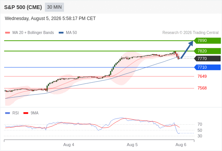
Task: Click the 9MA legend label
Action: point(35,113)
